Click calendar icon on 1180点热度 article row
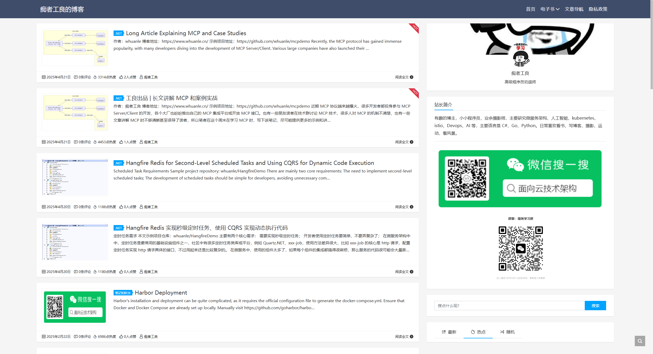Viewport: 653px width, 354px height. [44, 272]
